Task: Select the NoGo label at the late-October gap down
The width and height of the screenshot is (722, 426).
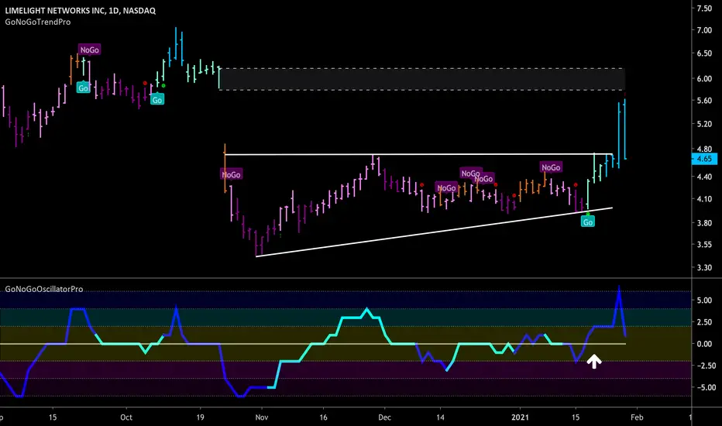Action: [x=231, y=174]
